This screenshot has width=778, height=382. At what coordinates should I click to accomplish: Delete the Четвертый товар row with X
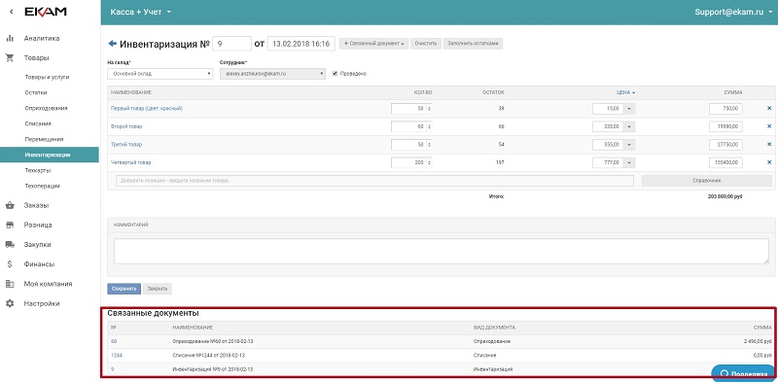click(x=769, y=162)
